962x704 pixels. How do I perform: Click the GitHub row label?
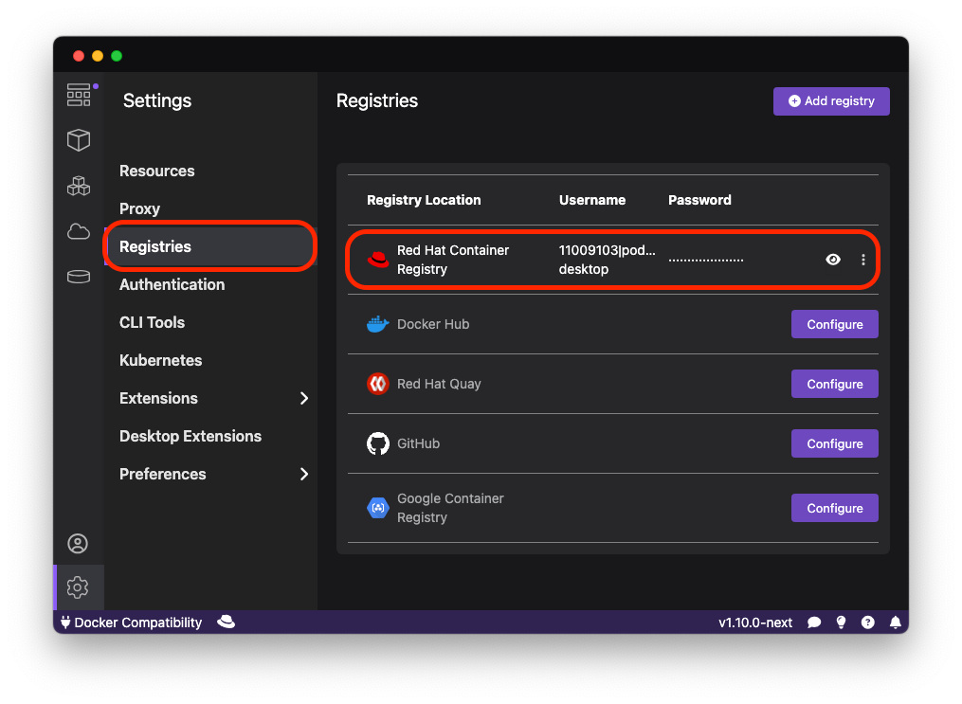418,443
